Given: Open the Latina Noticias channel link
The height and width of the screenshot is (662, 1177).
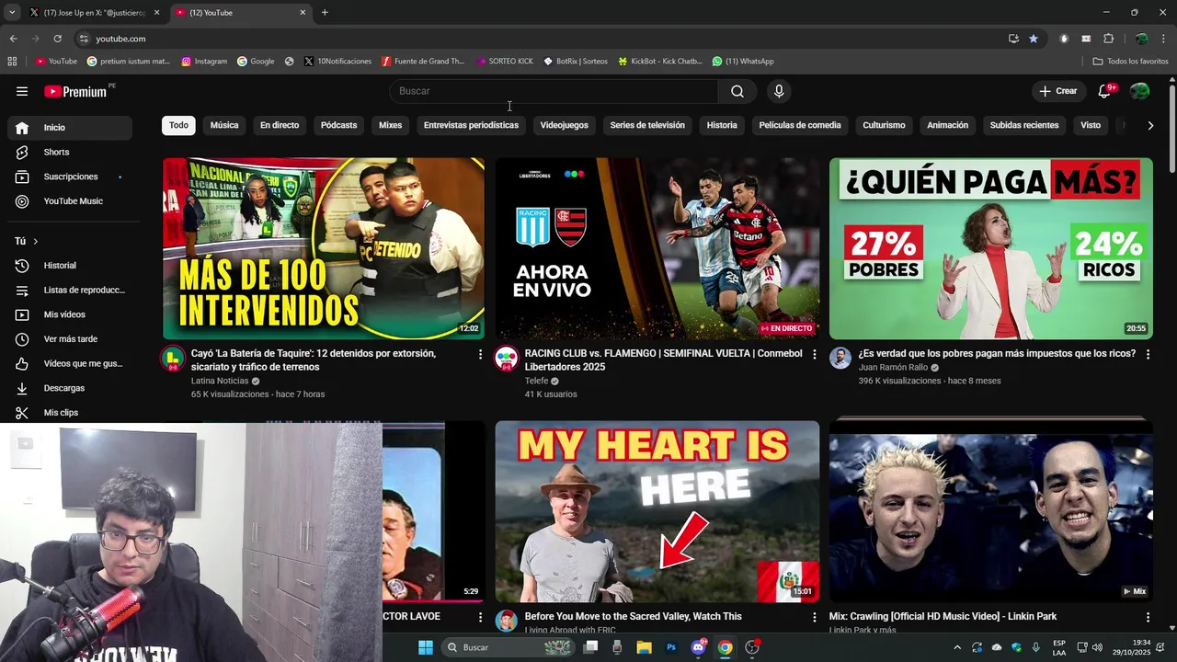Looking at the screenshot, I should [220, 381].
